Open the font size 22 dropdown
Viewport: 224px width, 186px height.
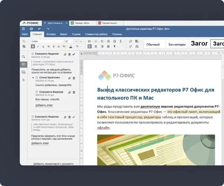(x=72, y=42)
